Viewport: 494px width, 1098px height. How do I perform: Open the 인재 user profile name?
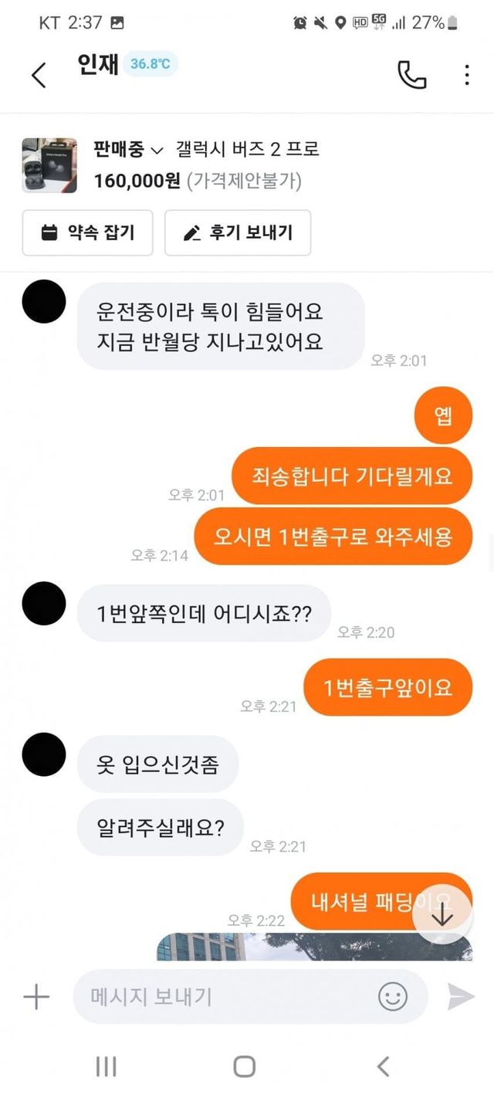click(x=98, y=64)
